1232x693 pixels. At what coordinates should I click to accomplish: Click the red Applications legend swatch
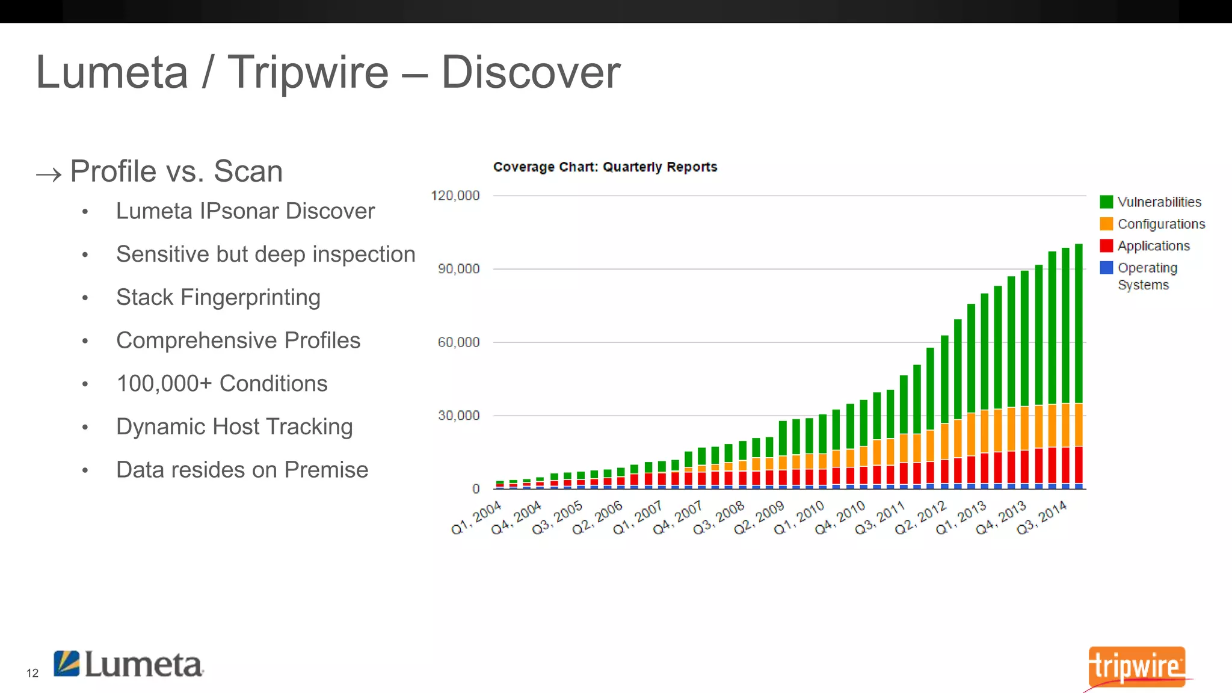[1106, 245]
